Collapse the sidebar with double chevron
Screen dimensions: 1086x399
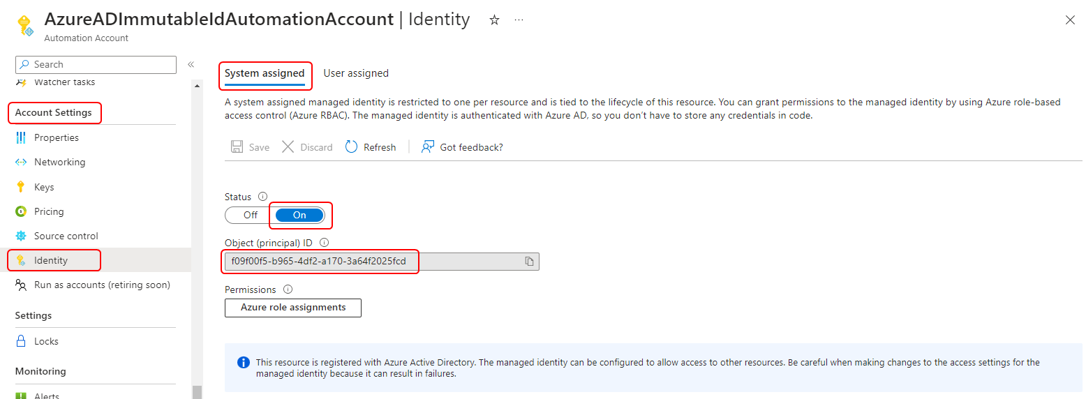point(191,64)
